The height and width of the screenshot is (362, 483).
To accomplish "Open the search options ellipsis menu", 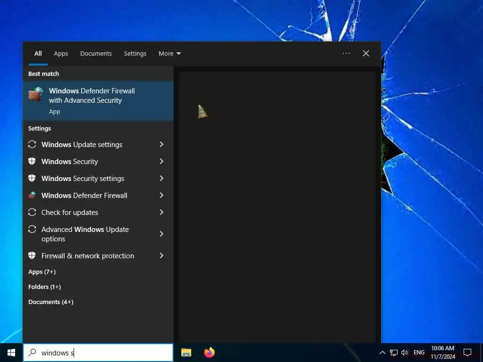I will [x=346, y=54].
